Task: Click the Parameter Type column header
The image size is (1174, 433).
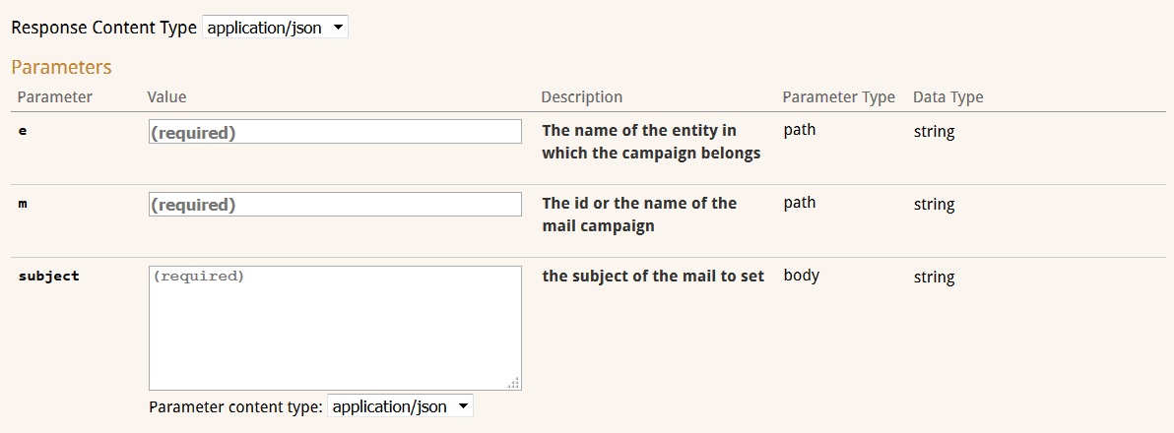Action: (838, 96)
